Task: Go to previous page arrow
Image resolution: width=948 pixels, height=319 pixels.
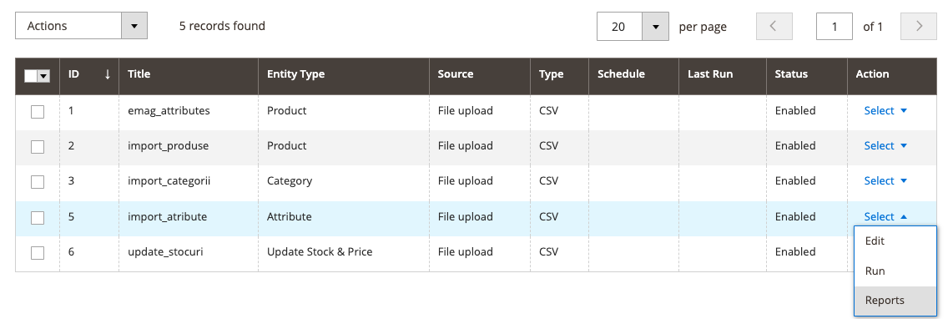Action: point(774,27)
